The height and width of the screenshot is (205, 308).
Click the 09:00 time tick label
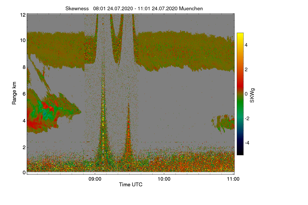[95, 179]
